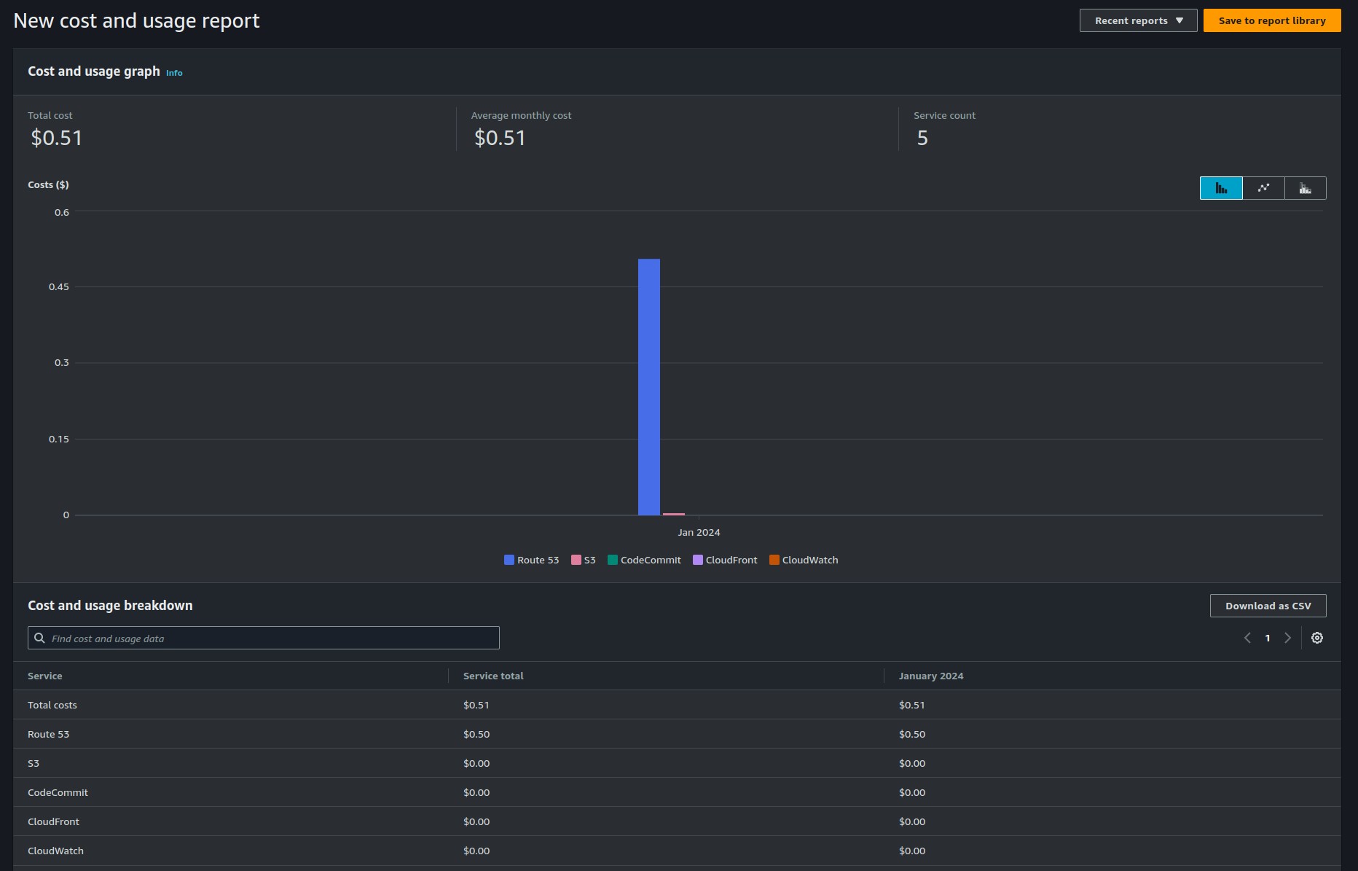Screen dimensions: 1358x871
Task: Click page number 1
Action: [x=1268, y=638]
